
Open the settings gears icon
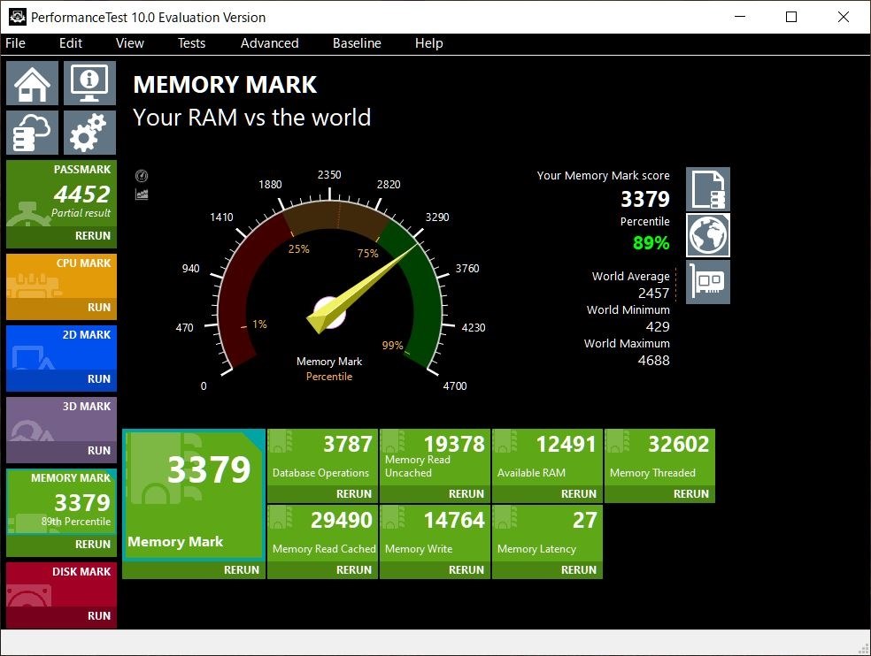89,133
